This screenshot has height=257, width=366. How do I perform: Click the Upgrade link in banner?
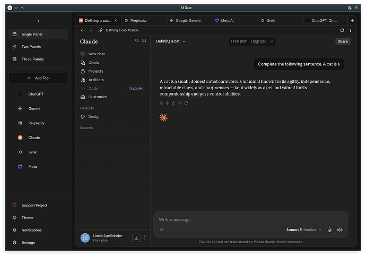coord(258,41)
